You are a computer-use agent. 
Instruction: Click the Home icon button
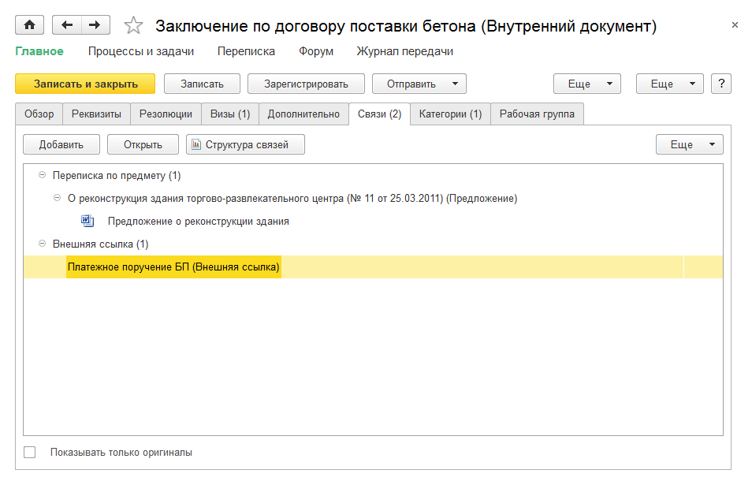[30, 25]
